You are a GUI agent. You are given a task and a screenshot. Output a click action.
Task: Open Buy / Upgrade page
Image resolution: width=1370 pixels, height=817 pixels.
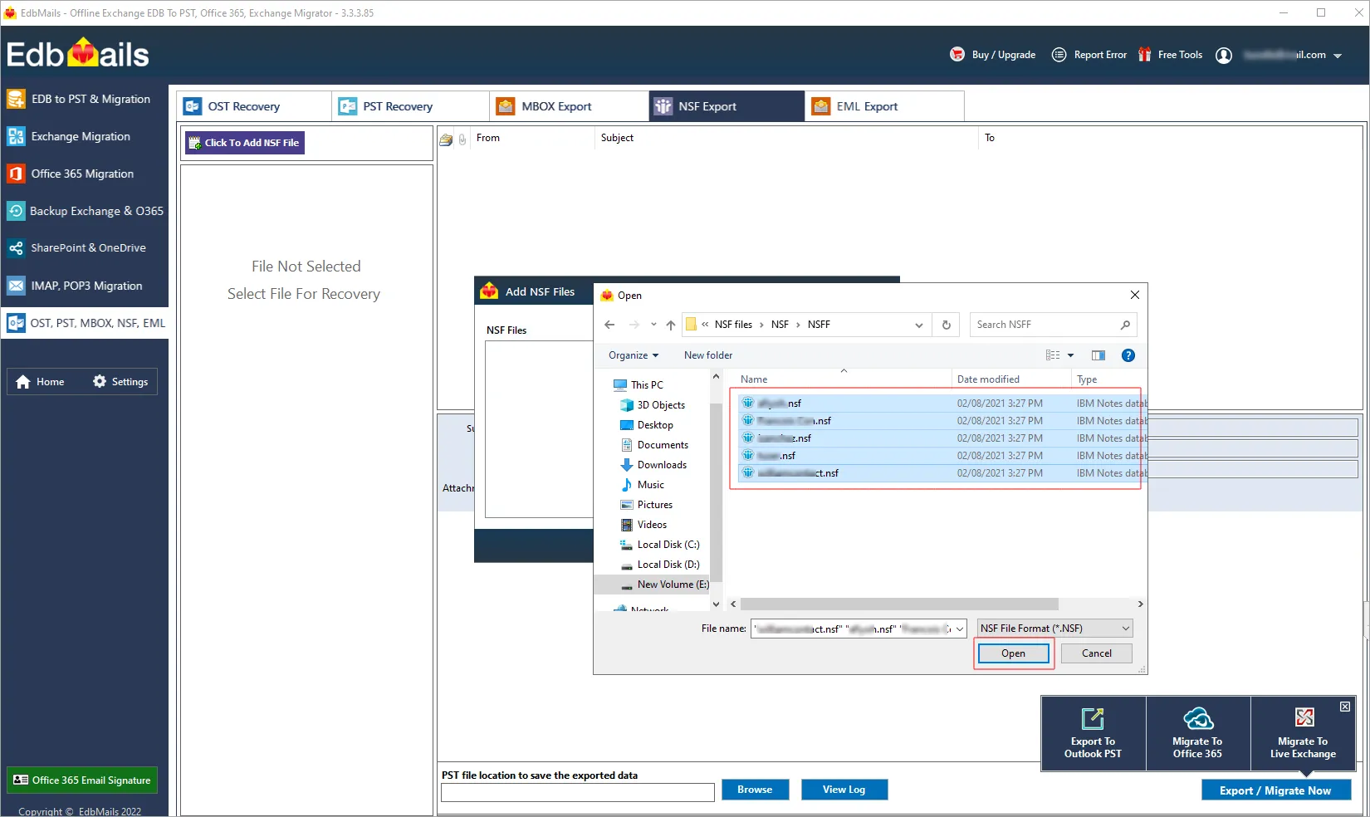click(993, 55)
